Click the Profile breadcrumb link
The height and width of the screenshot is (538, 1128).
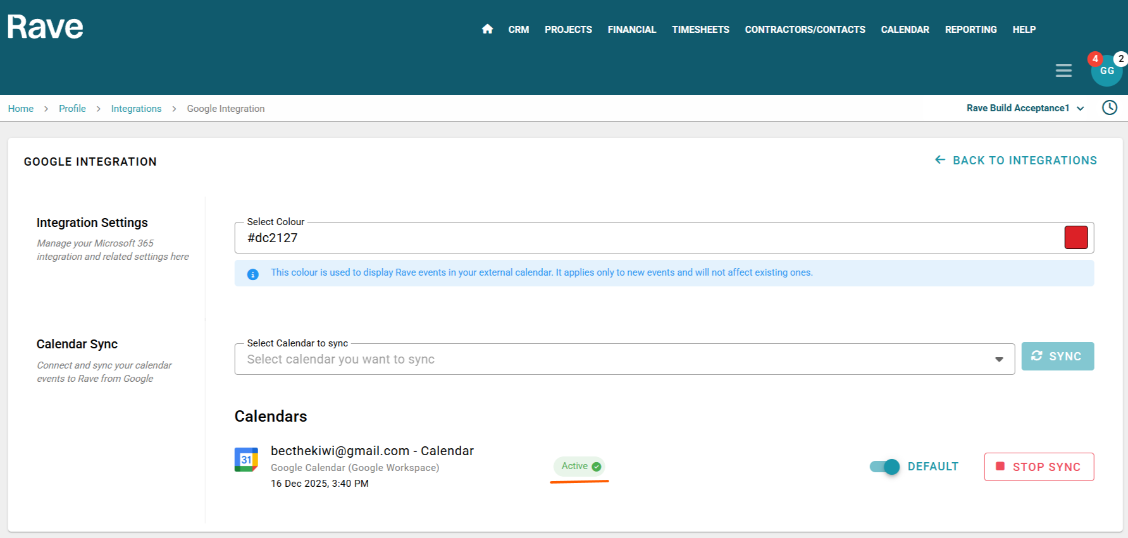pos(72,109)
